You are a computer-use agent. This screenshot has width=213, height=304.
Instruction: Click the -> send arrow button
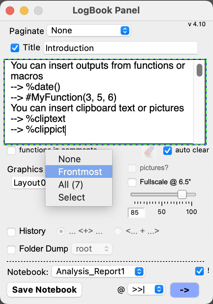tap(184, 289)
